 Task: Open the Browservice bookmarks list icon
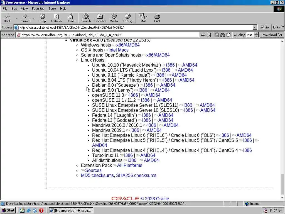(217, 35)
